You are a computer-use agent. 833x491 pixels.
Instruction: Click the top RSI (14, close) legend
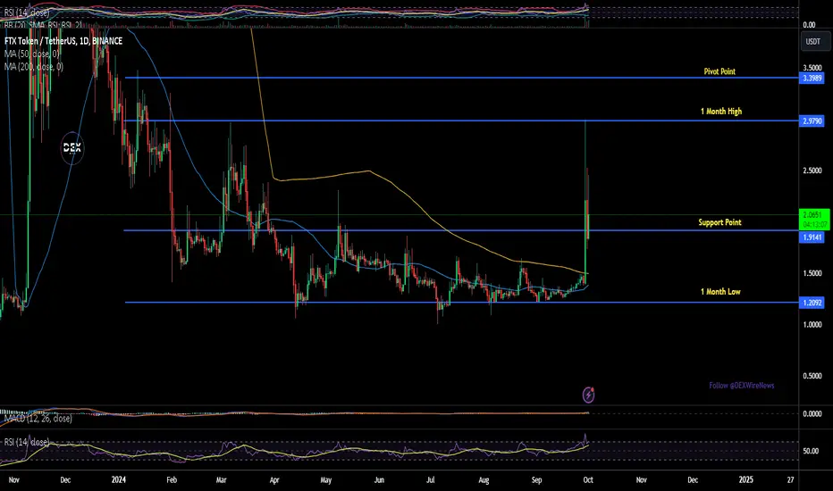27,12
